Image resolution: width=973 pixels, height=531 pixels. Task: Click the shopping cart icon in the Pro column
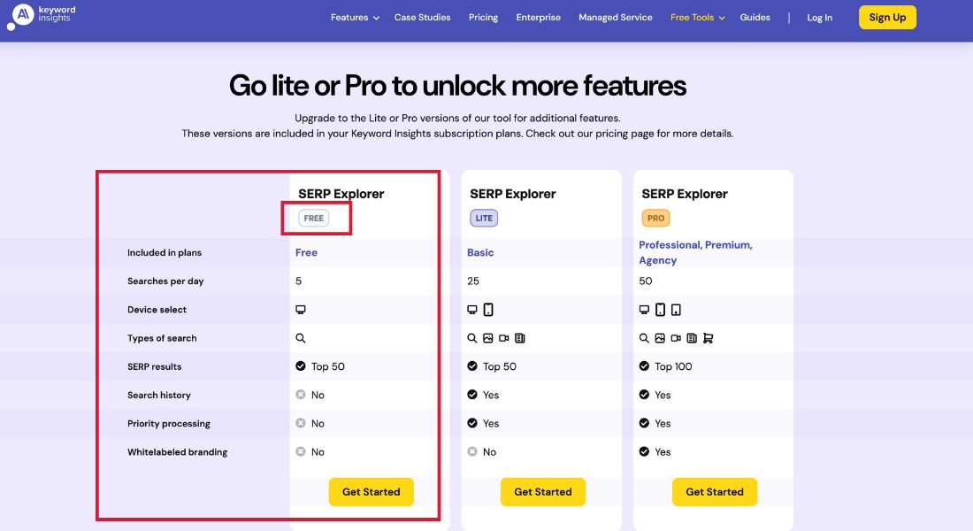[x=708, y=338]
